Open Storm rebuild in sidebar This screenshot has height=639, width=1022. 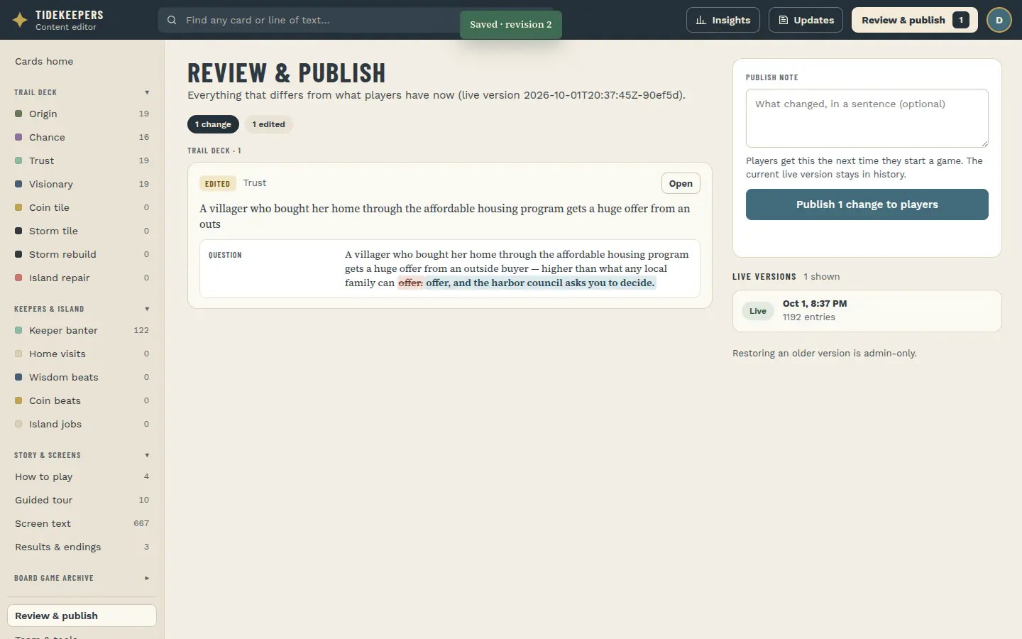point(82,254)
